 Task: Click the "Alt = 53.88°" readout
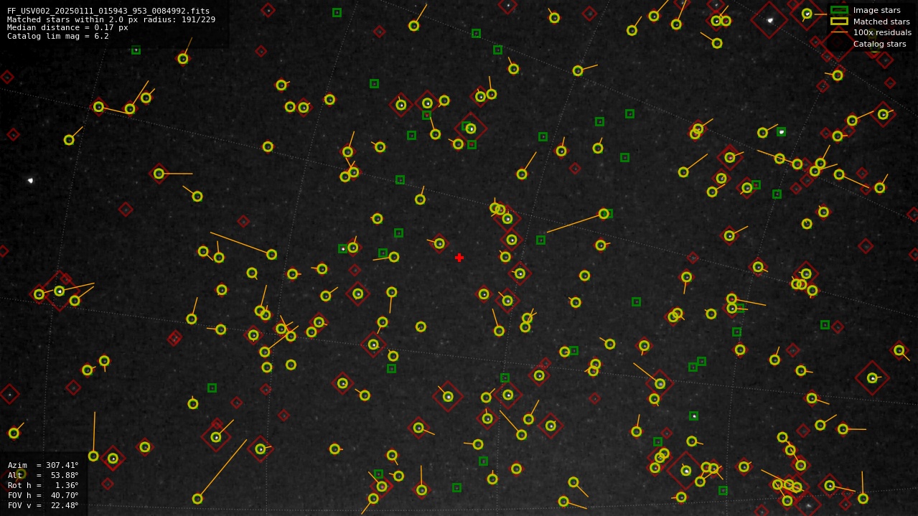tap(43, 475)
